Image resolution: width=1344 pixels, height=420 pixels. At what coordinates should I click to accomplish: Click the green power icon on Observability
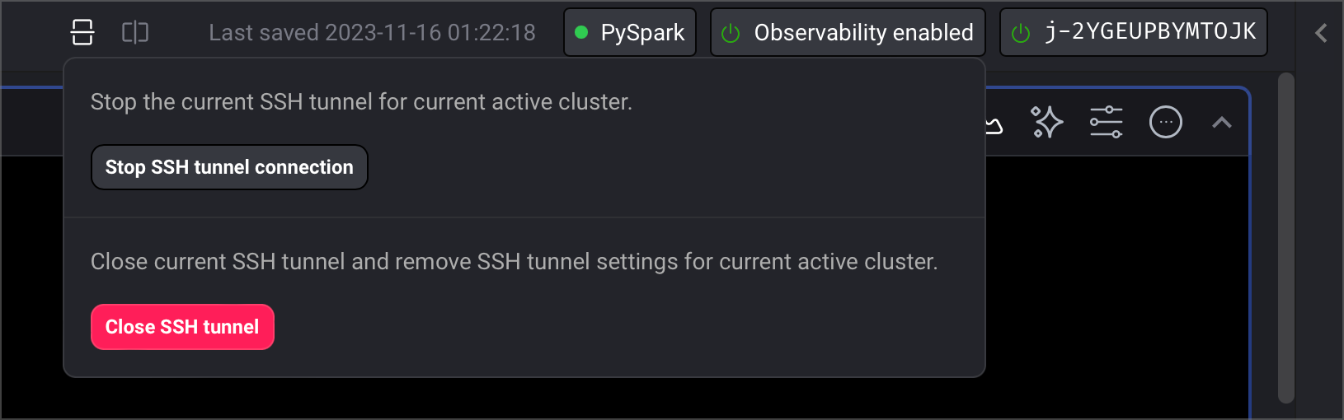(731, 33)
